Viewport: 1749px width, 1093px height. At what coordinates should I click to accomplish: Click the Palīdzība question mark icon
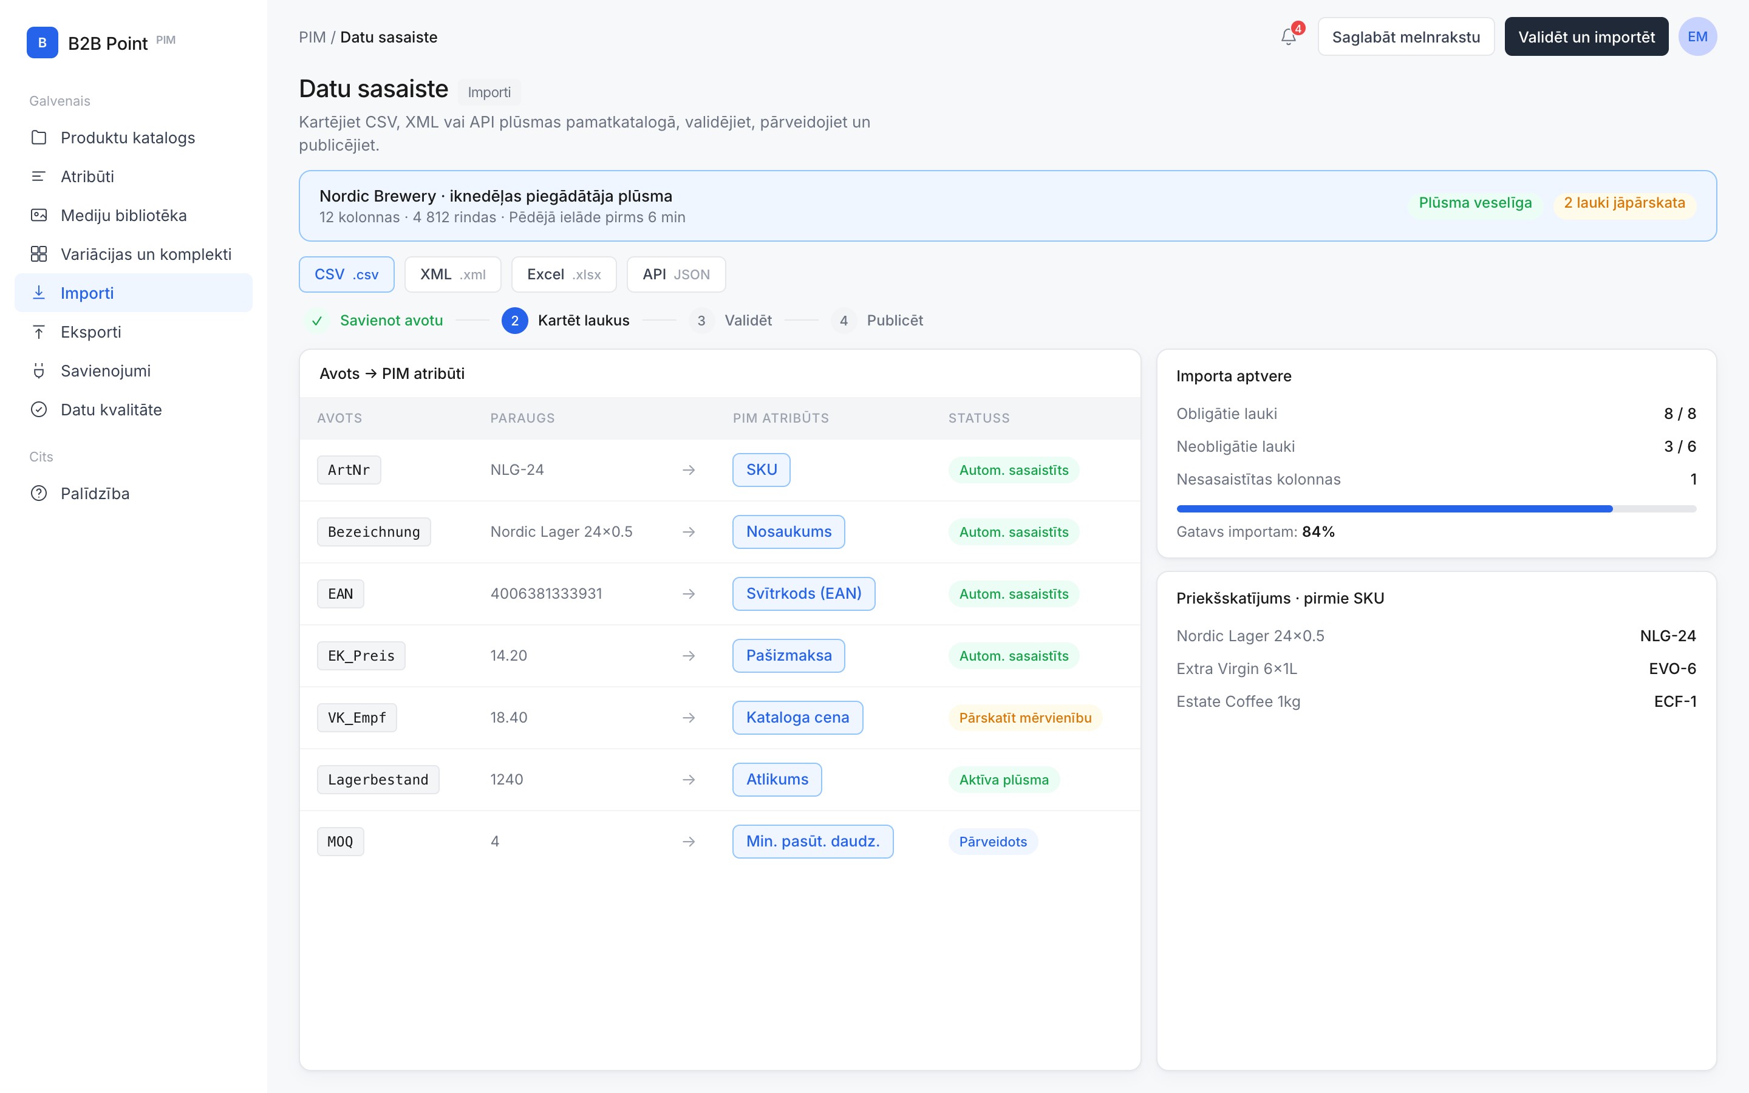coord(39,493)
